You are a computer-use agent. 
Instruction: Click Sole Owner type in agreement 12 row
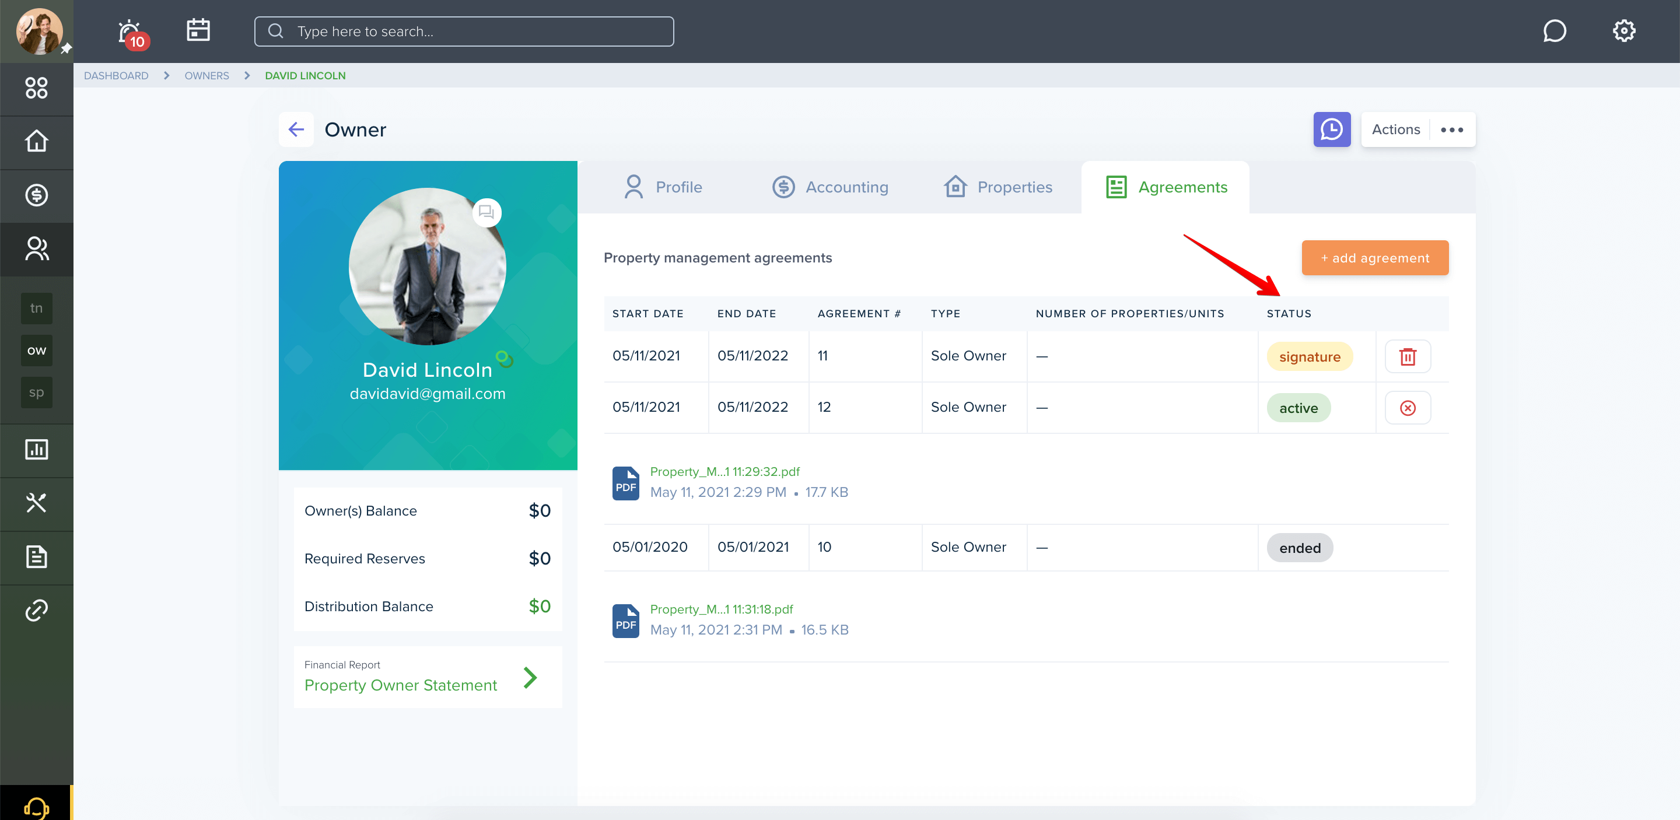[968, 407]
